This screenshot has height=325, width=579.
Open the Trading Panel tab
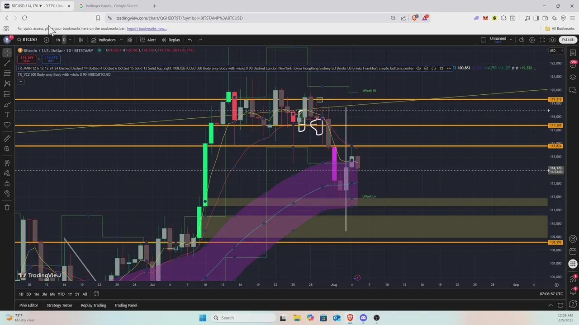point(126,305)
